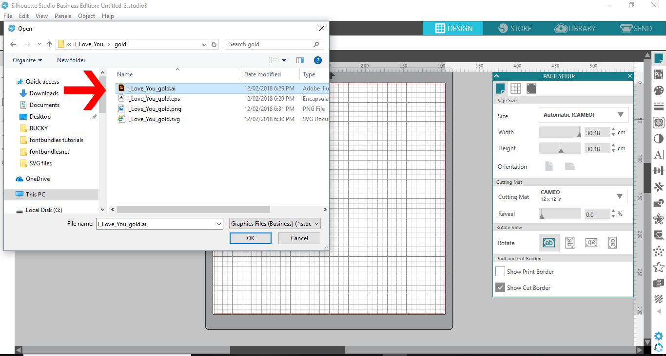Open the view options dropdown arrow
The width and height of the screenshot is (666, 356).
click(x=284, y=60)
